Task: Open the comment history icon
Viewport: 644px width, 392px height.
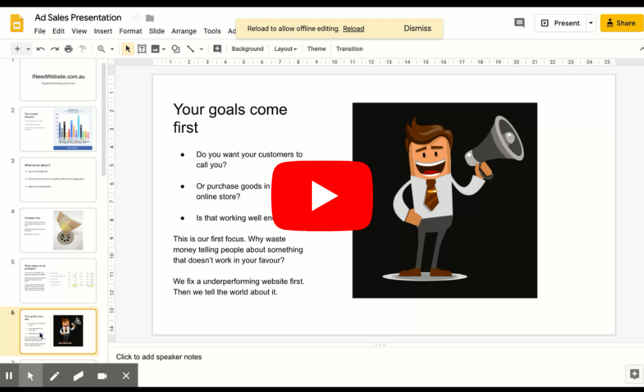Action: point(520,23)
